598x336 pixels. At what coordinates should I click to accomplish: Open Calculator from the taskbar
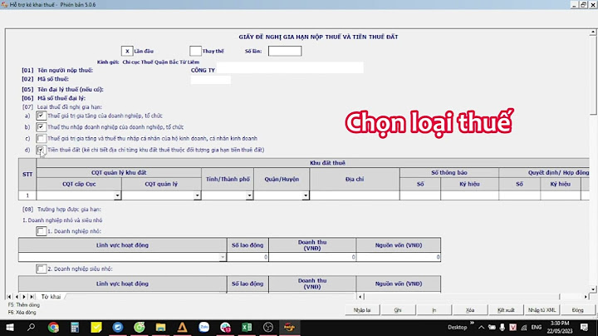tap(75, 327)
